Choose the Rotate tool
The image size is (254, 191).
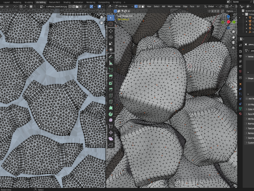111,37
